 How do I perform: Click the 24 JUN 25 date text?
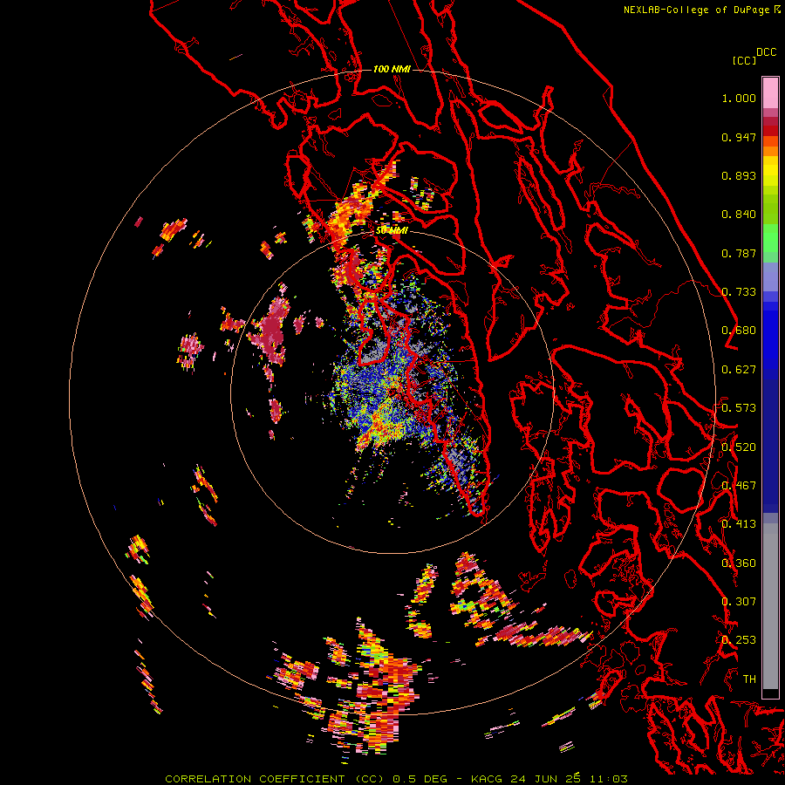pos(546,779)
